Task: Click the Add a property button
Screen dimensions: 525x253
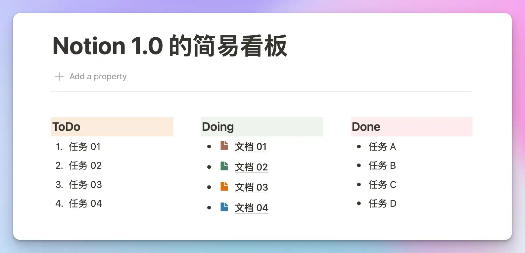Action: click(x=98, y=77)
